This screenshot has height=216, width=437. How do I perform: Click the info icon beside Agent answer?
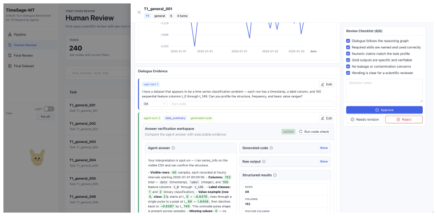173,148
